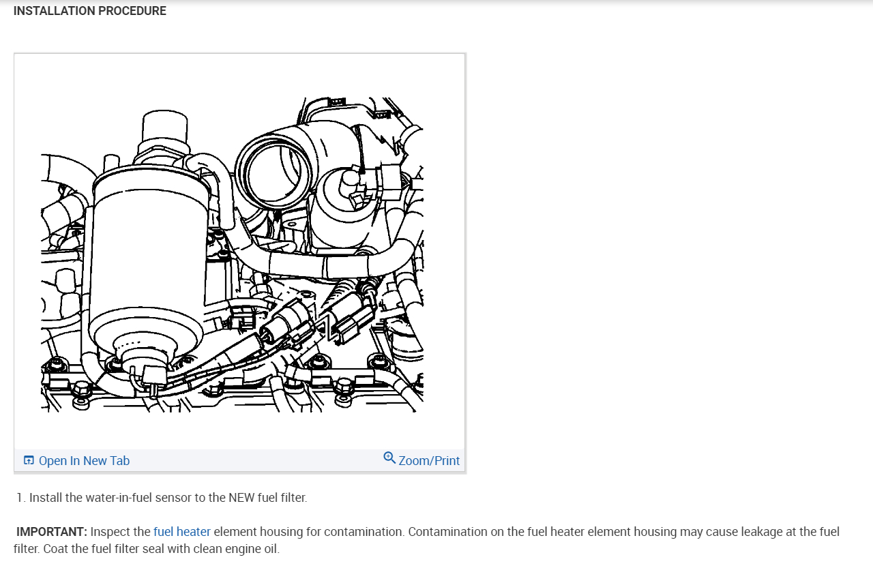This screenshot has width=873, height=568.
Task: Open the Zoom/Print link text
Action: 429,461
